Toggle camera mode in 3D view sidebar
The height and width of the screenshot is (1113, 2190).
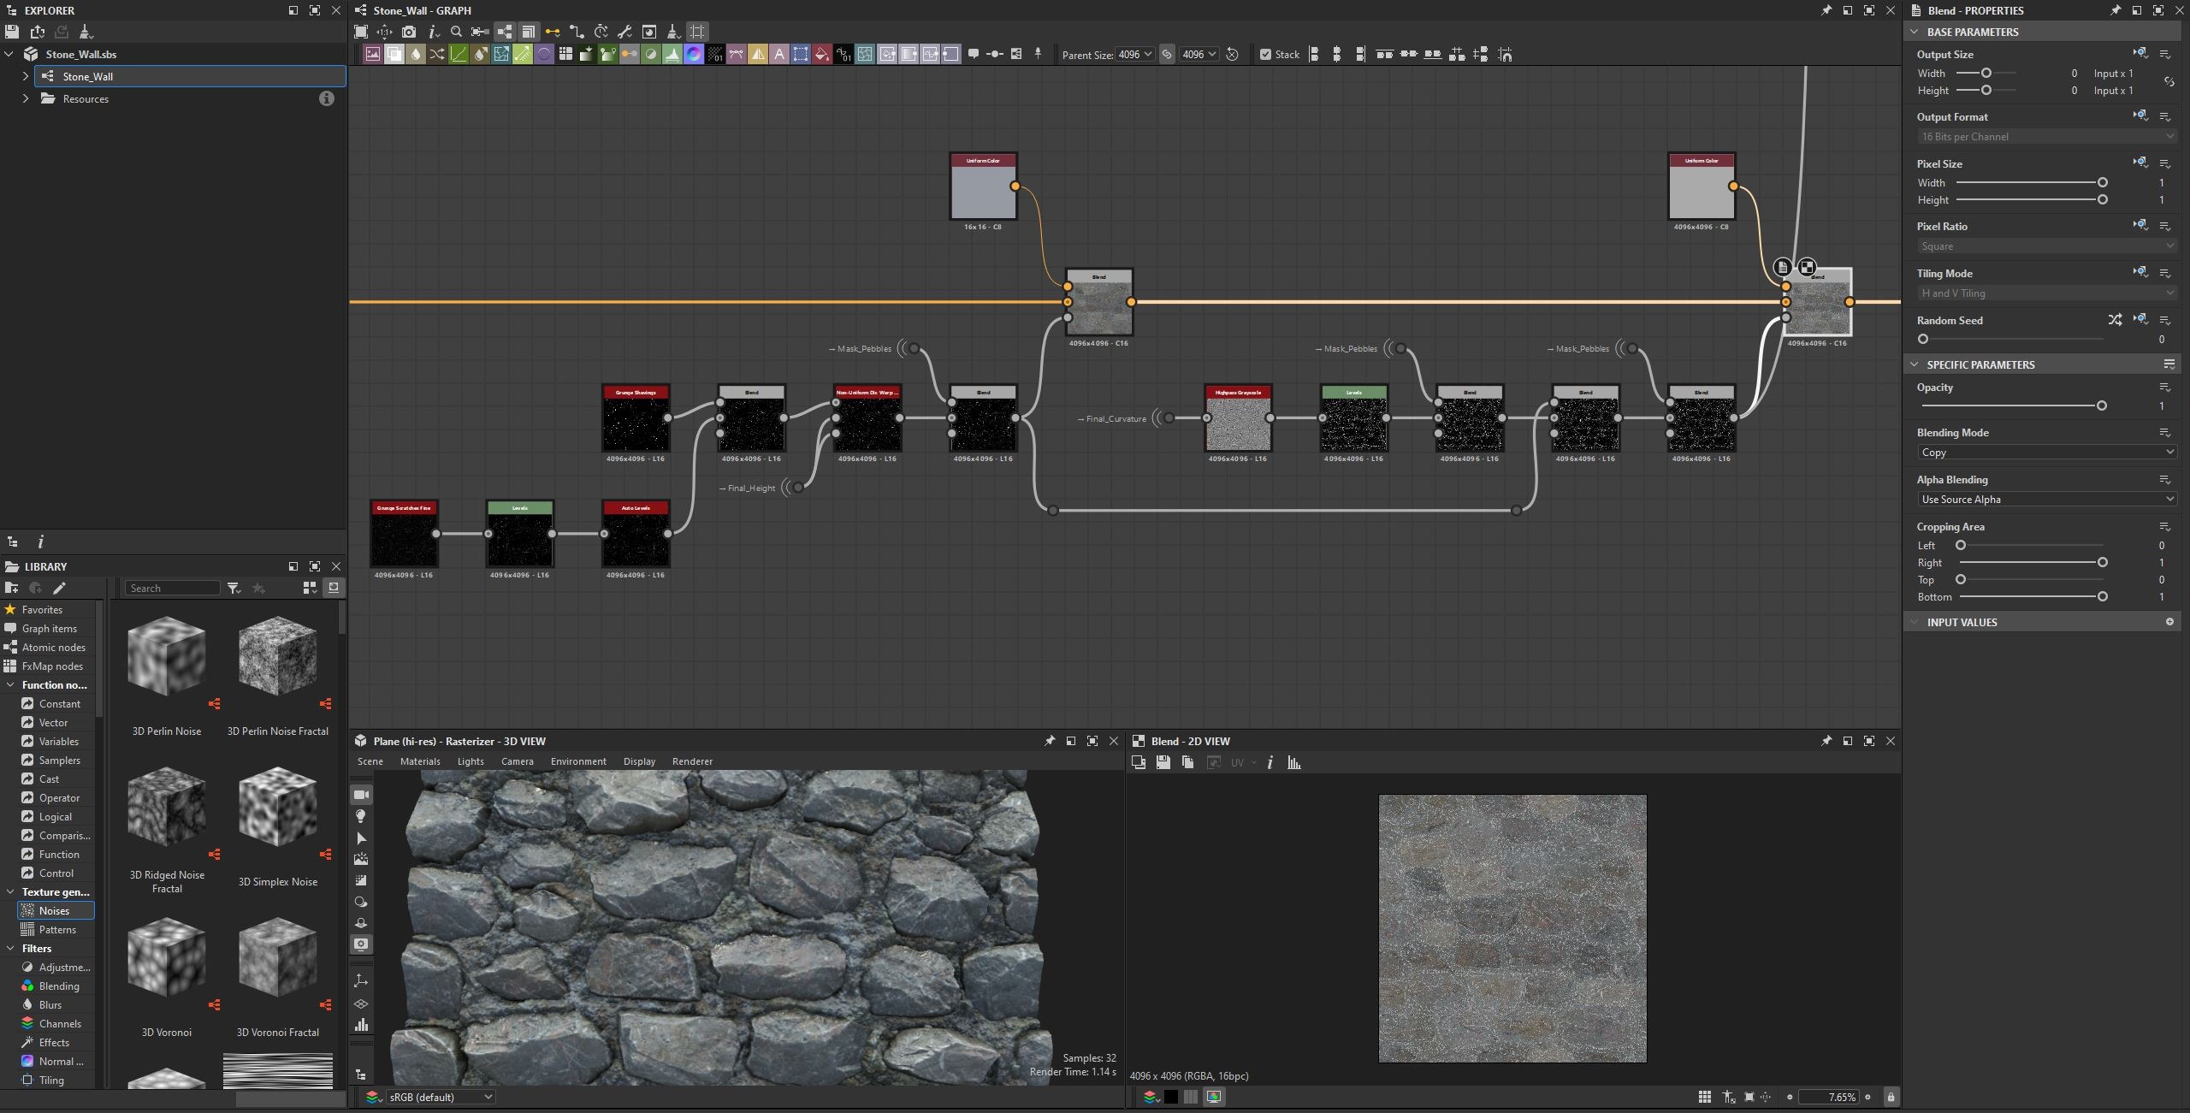pos(361,795)
